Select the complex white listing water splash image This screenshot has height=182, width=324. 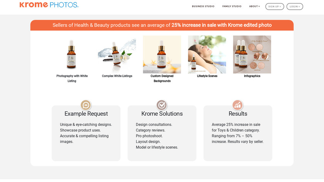click(117, 54)
